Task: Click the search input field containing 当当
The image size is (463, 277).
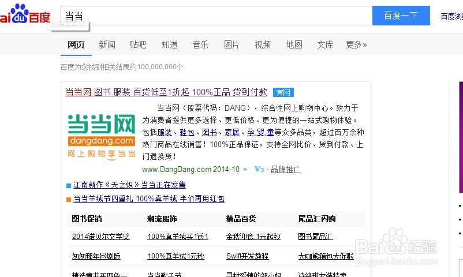Action: pos(216,16)
